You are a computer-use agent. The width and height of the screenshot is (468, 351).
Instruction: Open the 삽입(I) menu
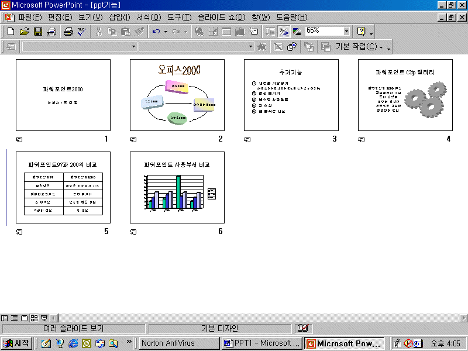click(119, 18)
